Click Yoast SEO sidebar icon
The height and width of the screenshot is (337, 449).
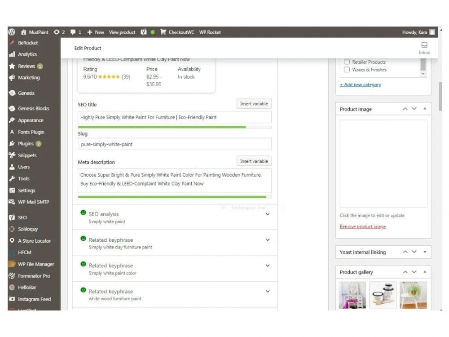pyautogui.click(x=12, y=217)
